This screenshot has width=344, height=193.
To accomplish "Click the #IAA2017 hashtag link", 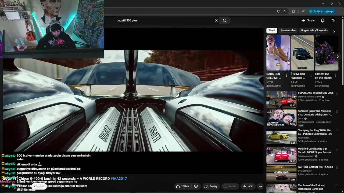I will click(x=119, y=179).
